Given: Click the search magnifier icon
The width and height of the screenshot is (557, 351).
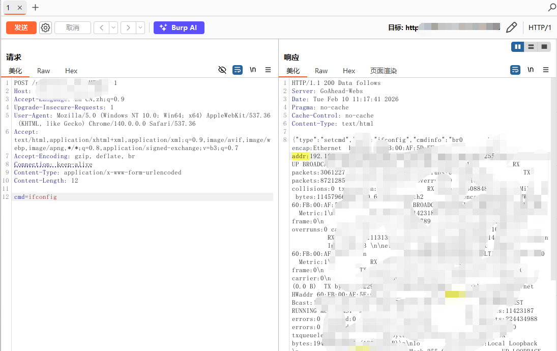Looking at the screenshot, I should click(551, 8).
